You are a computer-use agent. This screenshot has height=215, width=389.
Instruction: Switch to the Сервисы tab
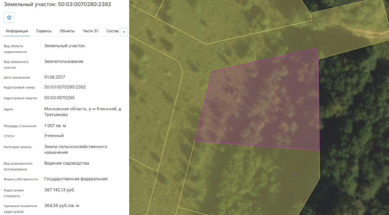[x=44, y=31]
